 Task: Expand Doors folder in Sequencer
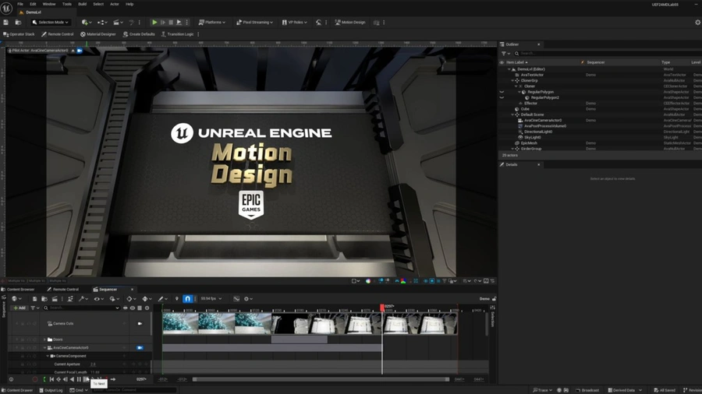[x=44, y=339]
